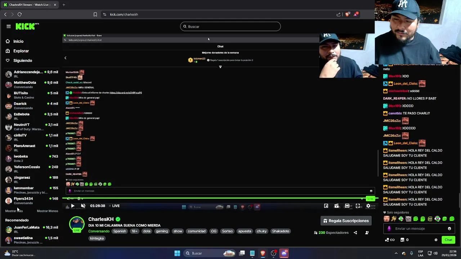Open iwobeka Dota 2 channel
Viewport: 461px width, 259px height.
click(x=32, y=158)
